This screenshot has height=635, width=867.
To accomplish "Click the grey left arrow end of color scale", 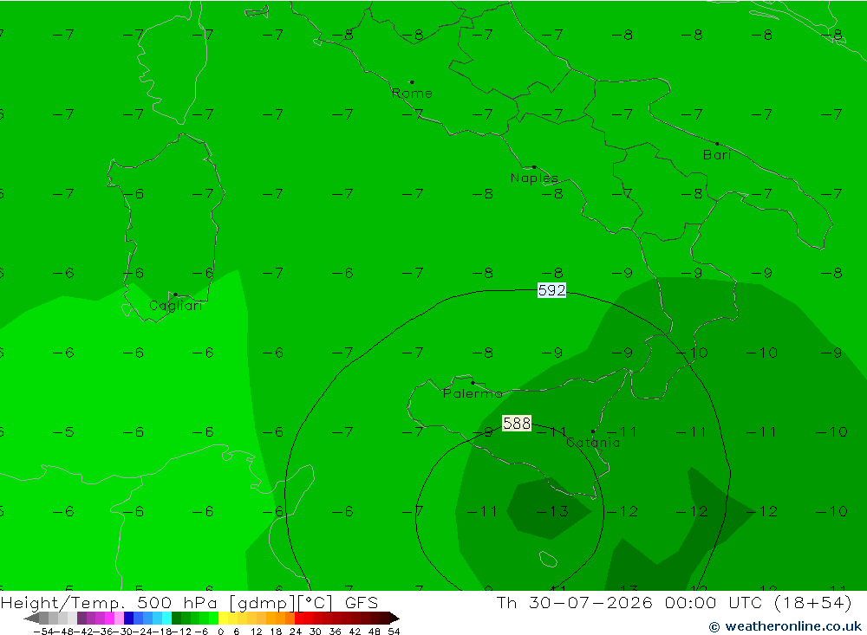I will [31, 618].
